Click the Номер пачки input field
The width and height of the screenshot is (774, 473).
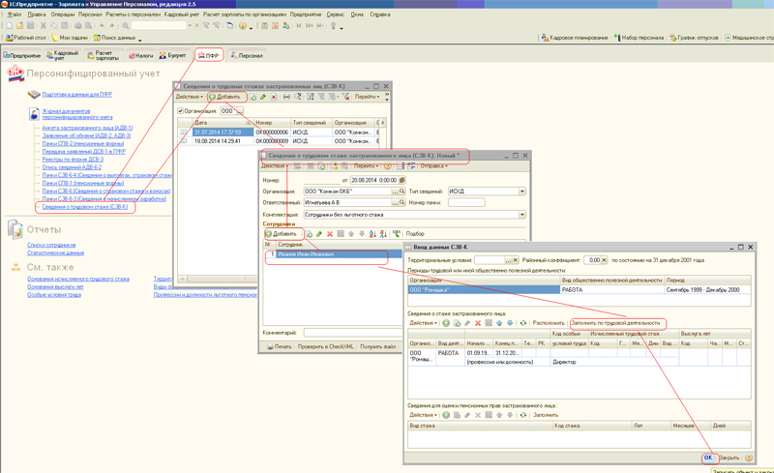466,202
